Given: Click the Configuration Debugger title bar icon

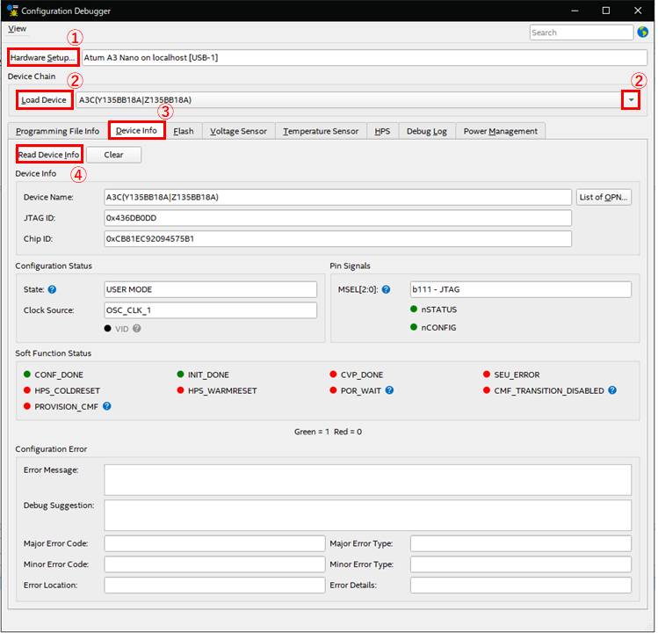Looking at the screenshot, I should 11,11.
